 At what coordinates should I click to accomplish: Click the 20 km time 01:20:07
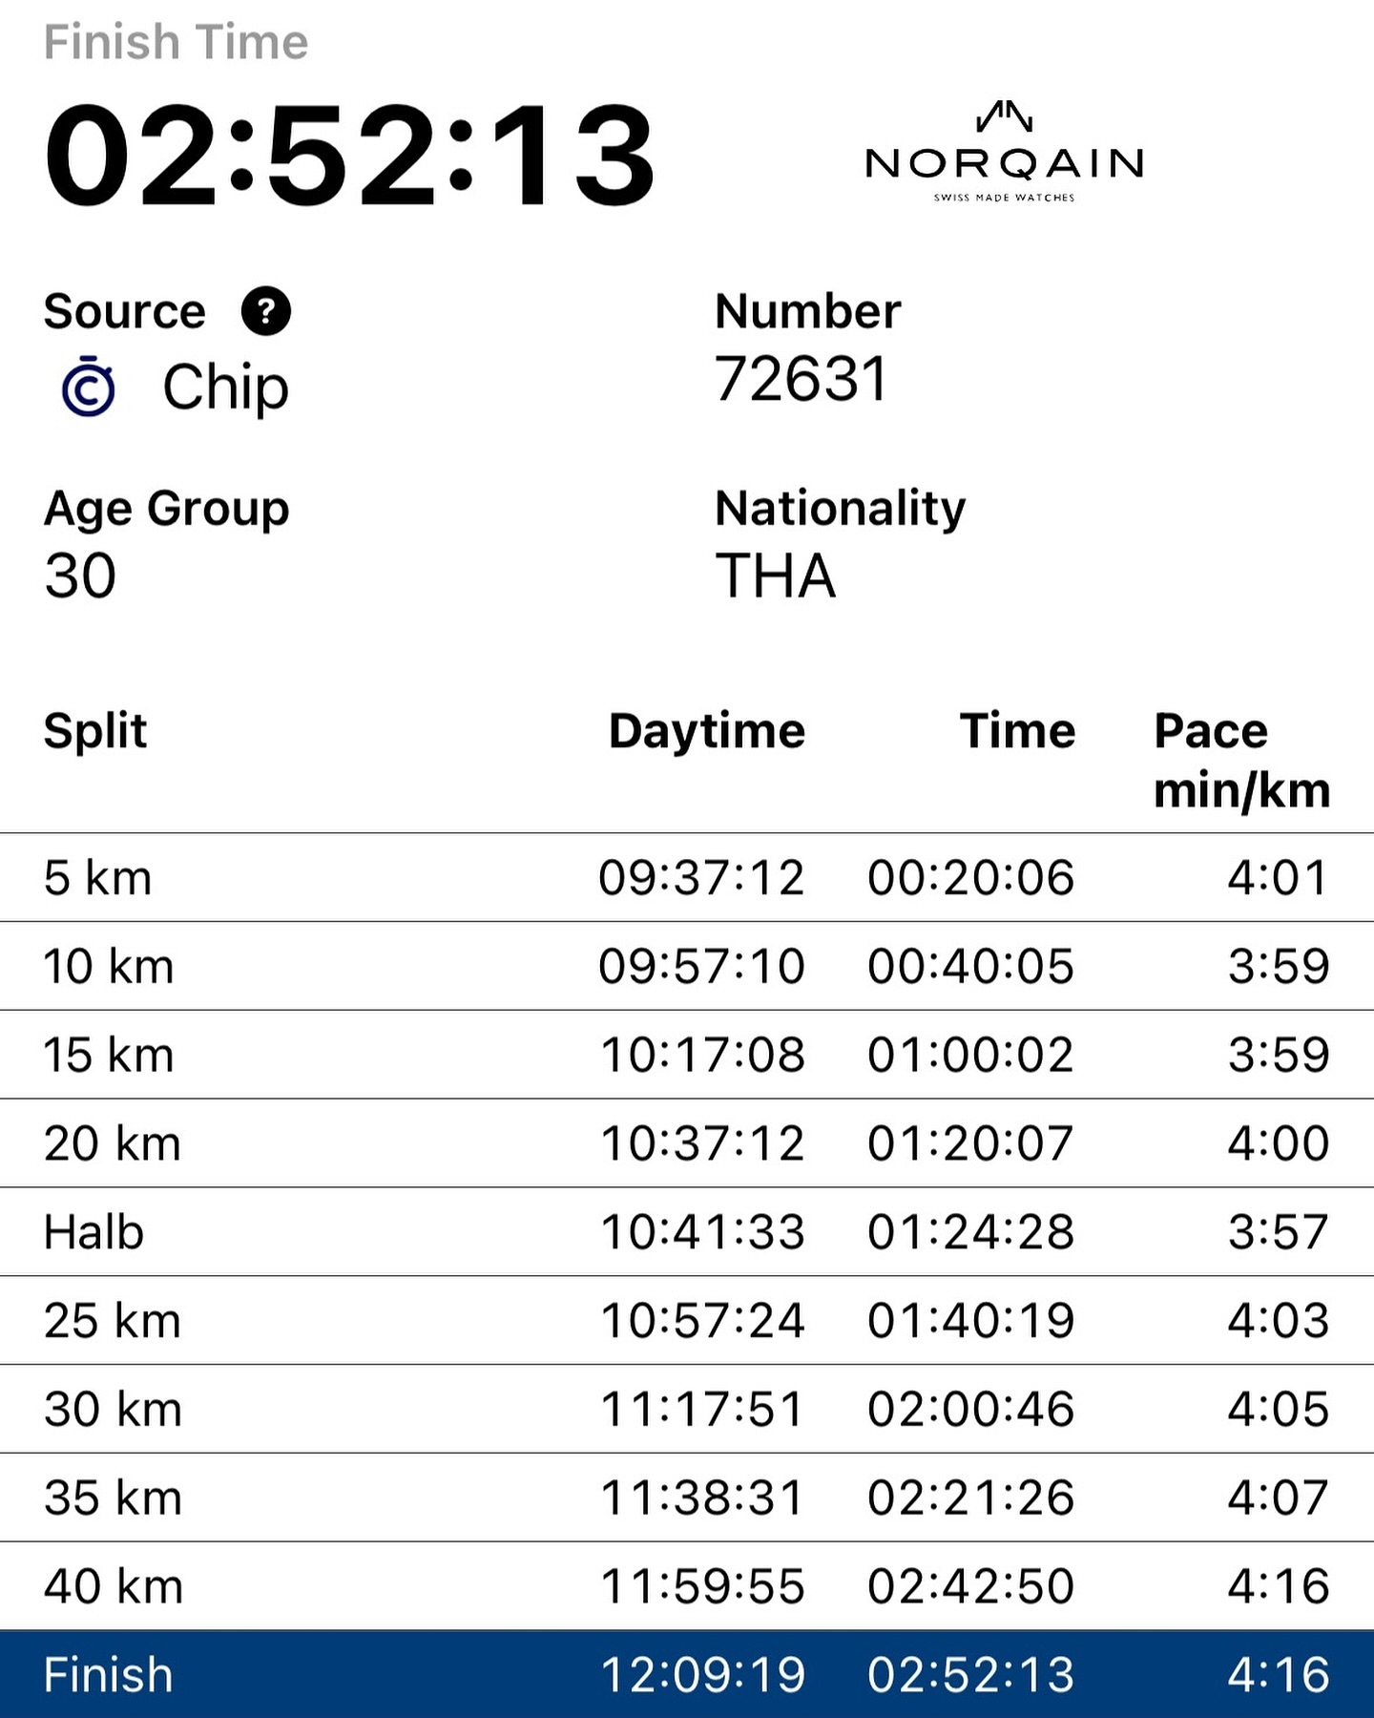(970, 1143)
